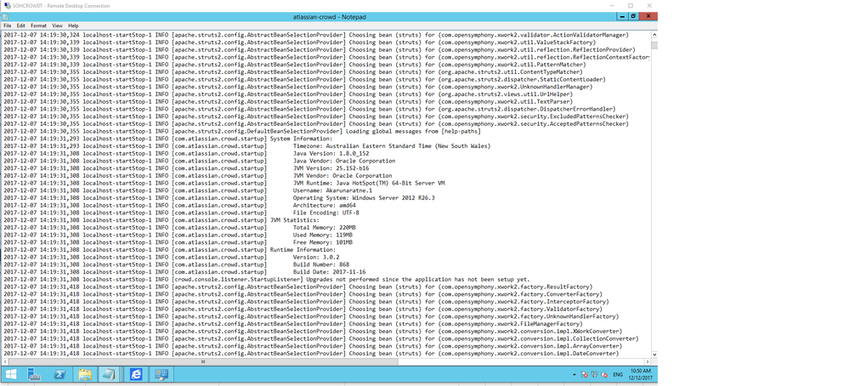
Task: Open Server Manager from the taskbar
Action: [34, 374]
